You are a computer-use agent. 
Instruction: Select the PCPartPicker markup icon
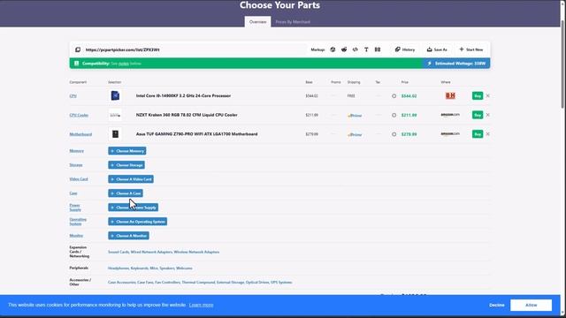point(333,49)
